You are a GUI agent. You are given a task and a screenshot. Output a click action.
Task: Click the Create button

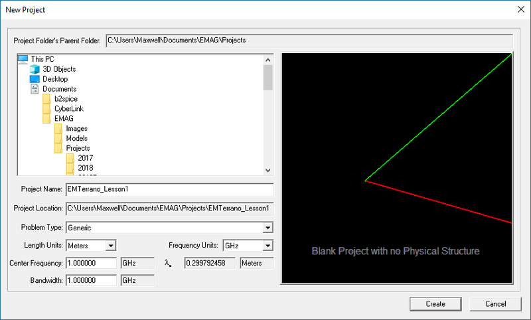tap(435, 304)
